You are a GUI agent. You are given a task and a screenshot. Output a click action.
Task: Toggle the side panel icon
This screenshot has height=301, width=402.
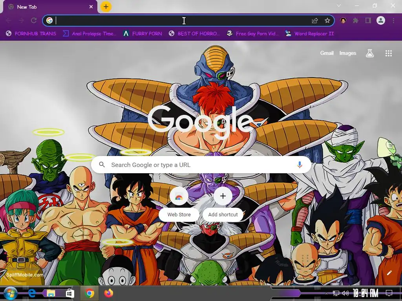tap(368, 20)
